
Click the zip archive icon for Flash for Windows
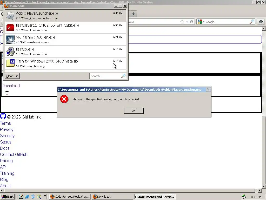(10, 63)
